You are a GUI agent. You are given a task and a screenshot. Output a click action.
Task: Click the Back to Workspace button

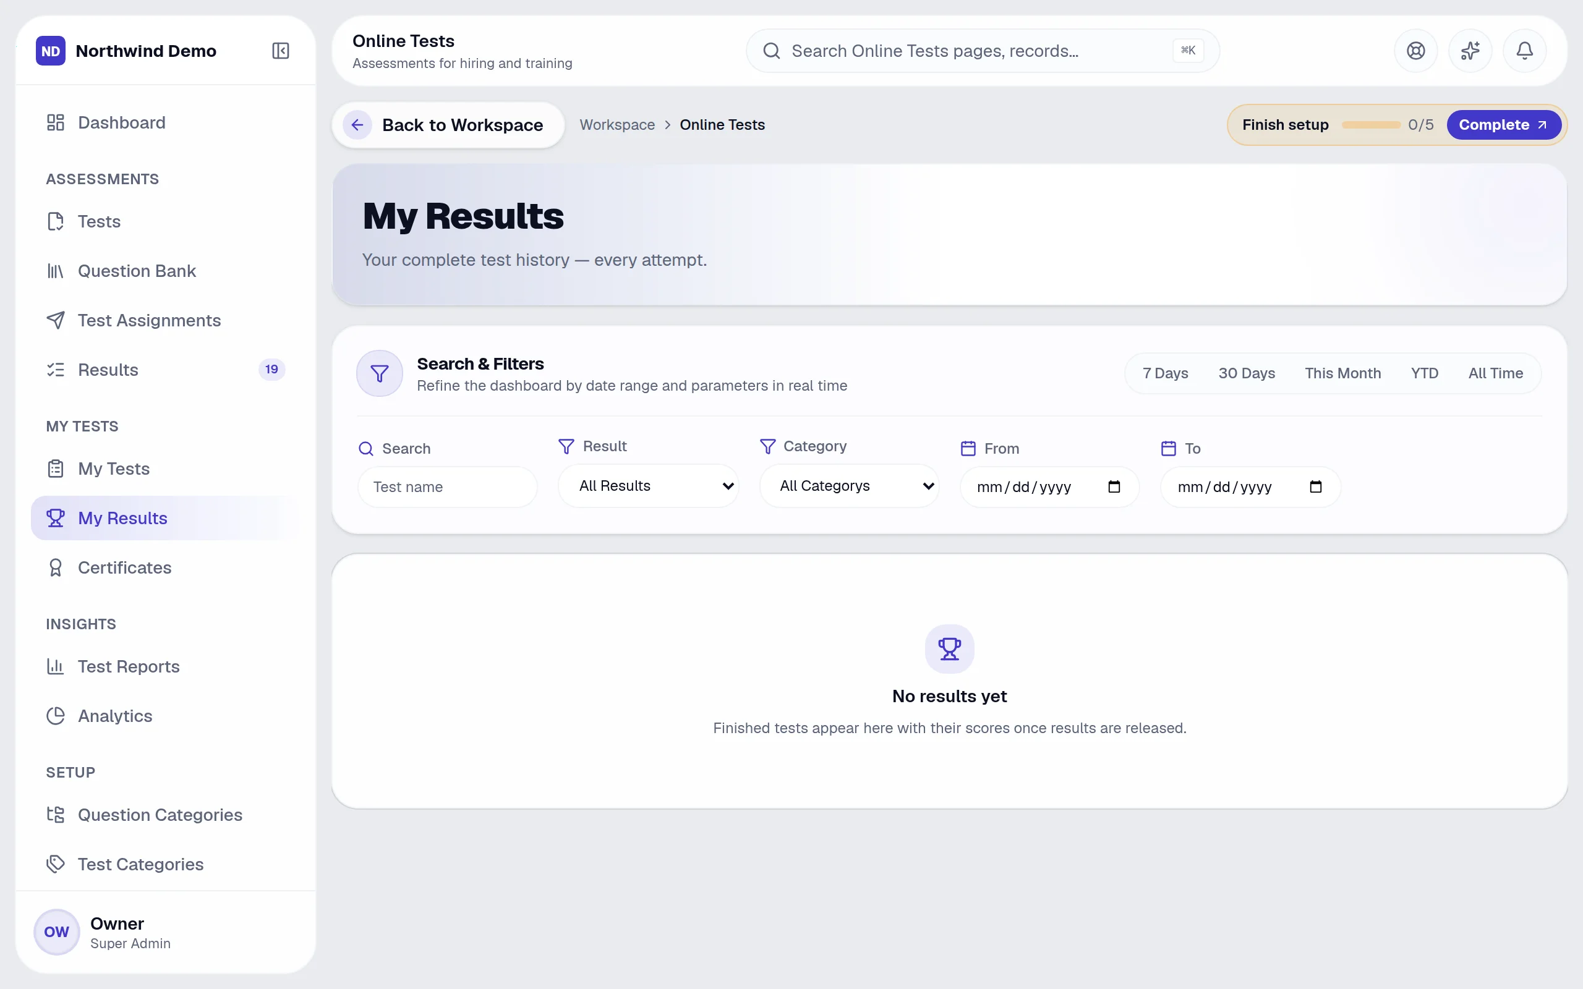tap(448, 125)
